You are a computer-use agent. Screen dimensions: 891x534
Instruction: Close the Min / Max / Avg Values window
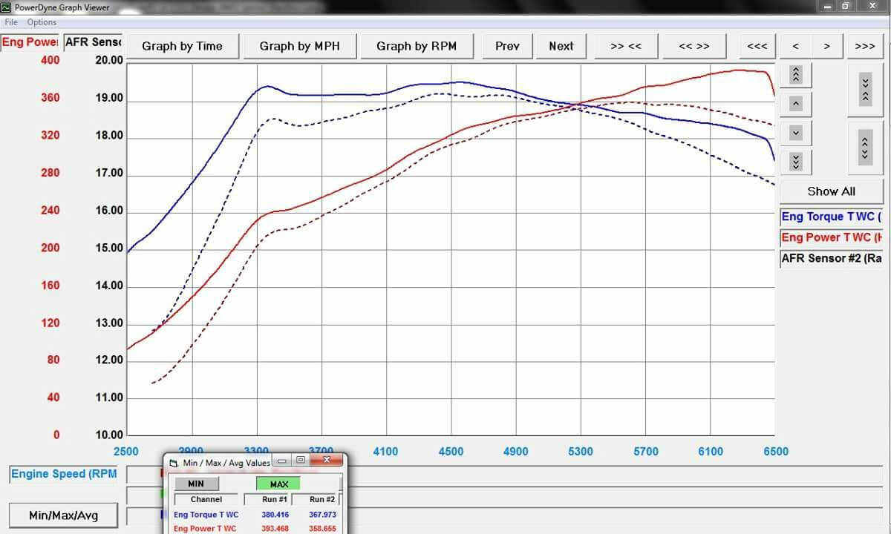point(325,461)
